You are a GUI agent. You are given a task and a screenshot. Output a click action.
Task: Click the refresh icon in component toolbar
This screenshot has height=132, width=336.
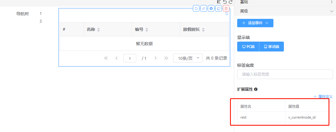coord(196,9)
